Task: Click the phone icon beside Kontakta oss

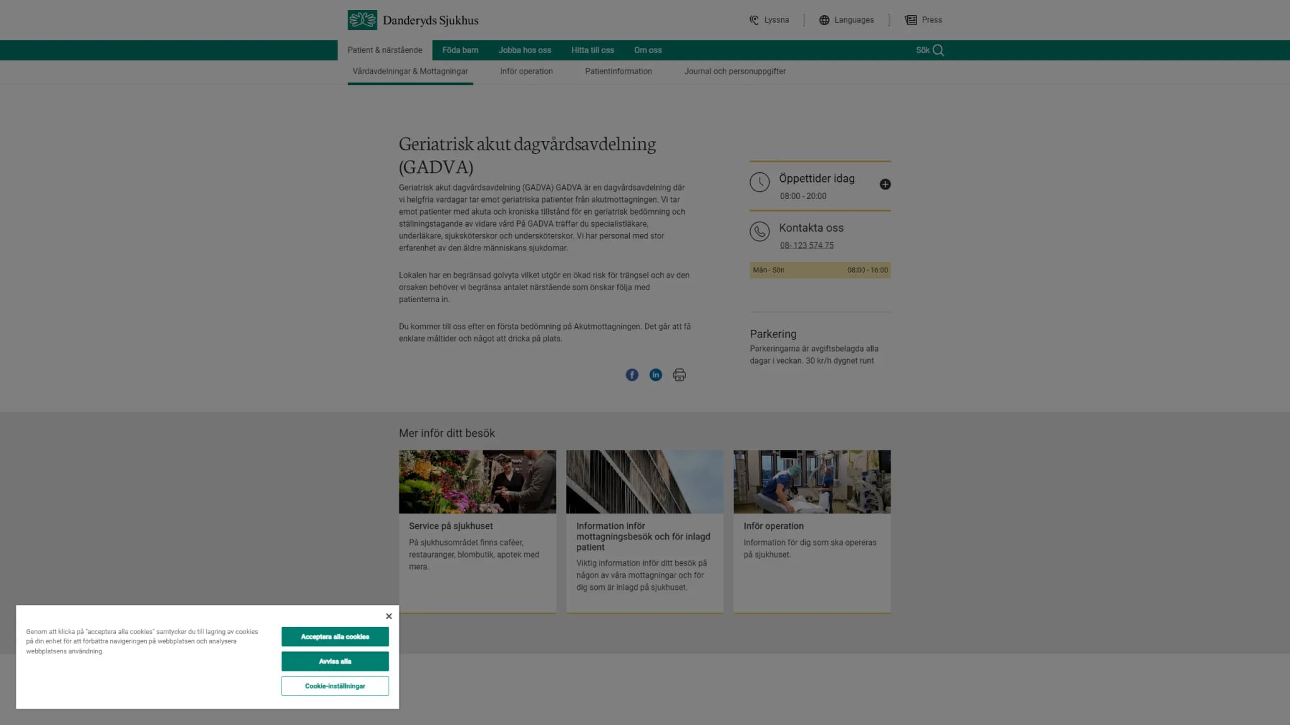Action: tap(760, 232)
